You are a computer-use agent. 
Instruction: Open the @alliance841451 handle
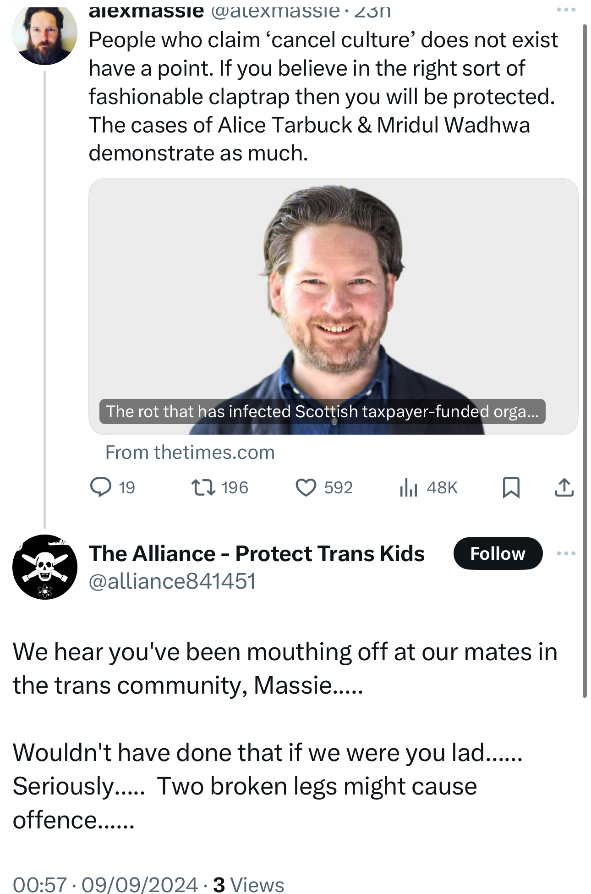click(x=172, y=581)
